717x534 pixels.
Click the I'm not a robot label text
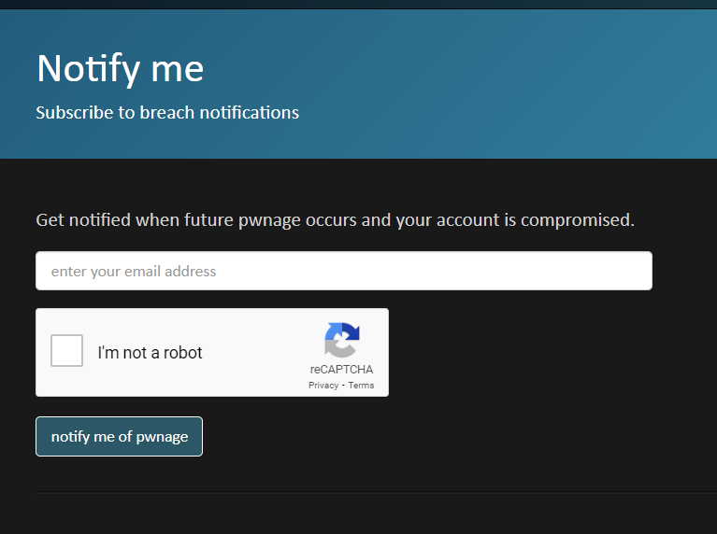click(x=150, y=353)
